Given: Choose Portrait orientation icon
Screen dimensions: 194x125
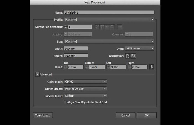Looking at the screenshot, I should pyautogui.click(x=128, y=56).
